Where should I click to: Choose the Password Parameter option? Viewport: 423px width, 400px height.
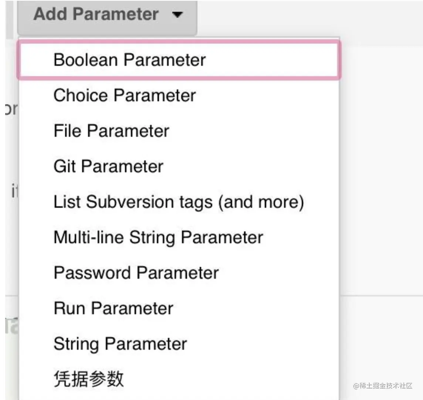(x=136, y=273)
